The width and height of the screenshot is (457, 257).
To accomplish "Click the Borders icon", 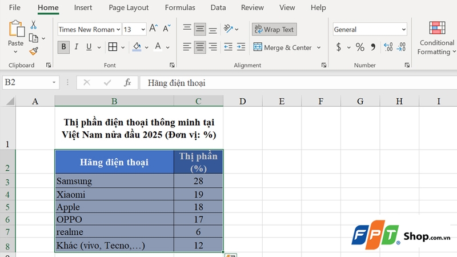I will point(113,47).
